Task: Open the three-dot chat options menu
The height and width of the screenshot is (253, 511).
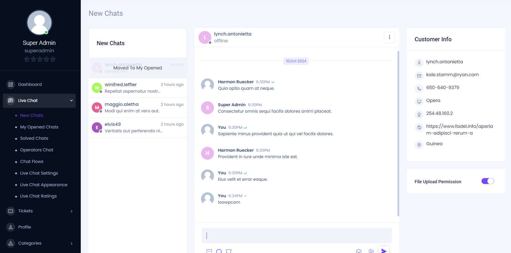Action: pos(389,37)
